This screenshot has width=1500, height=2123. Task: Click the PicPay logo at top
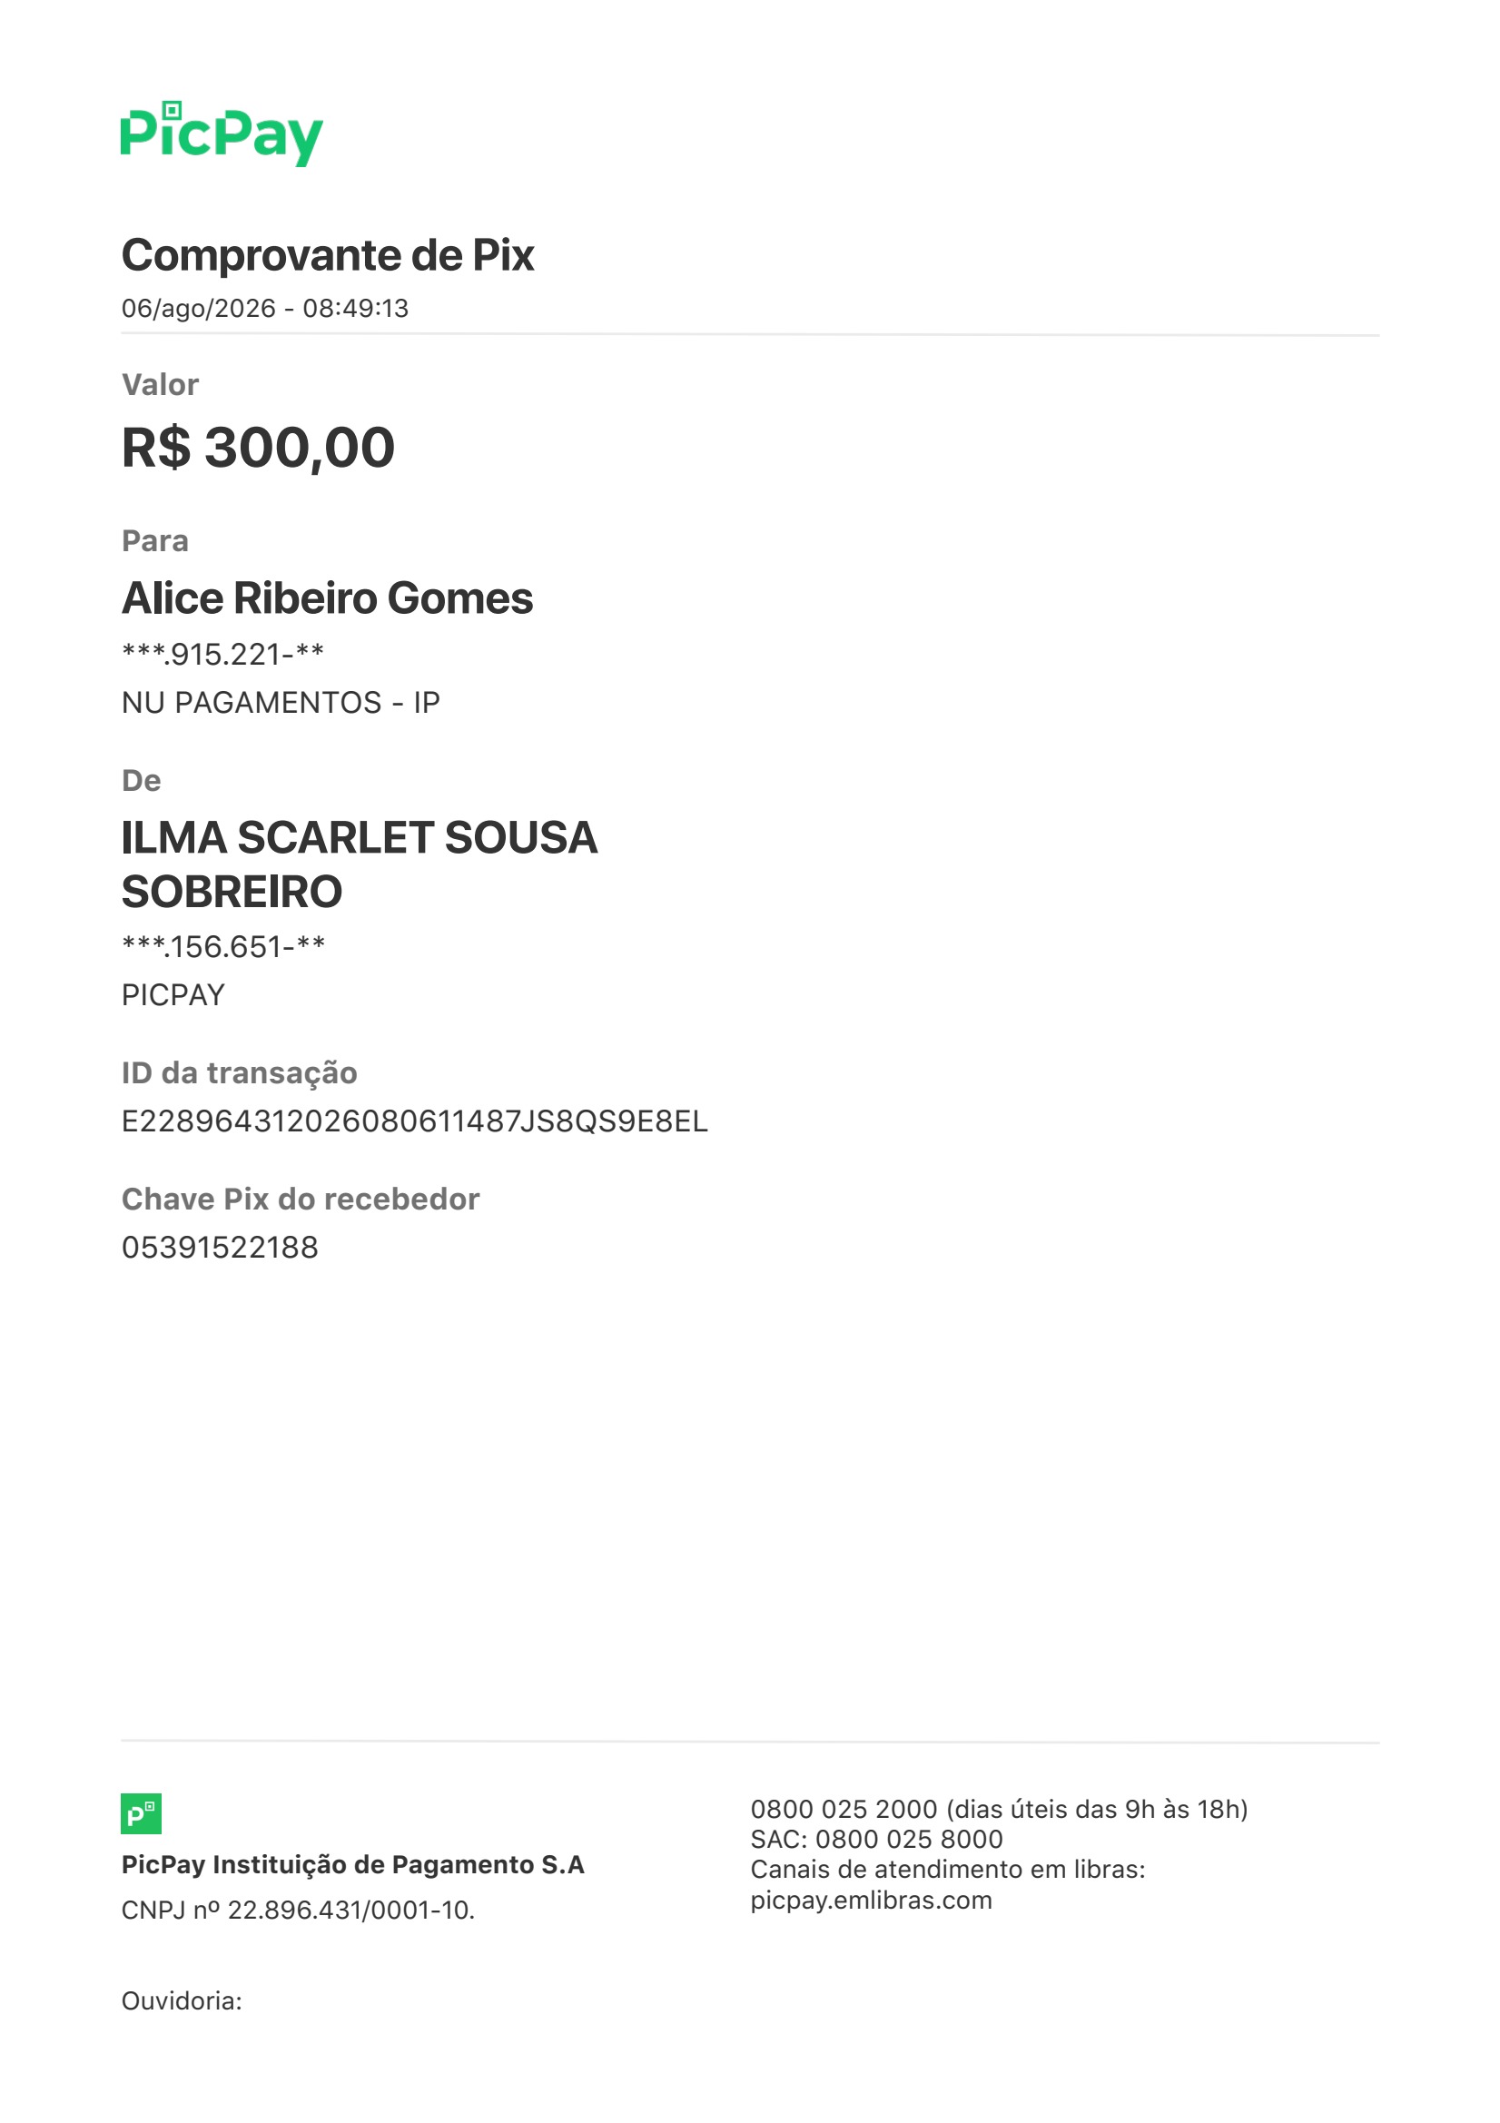222,134
